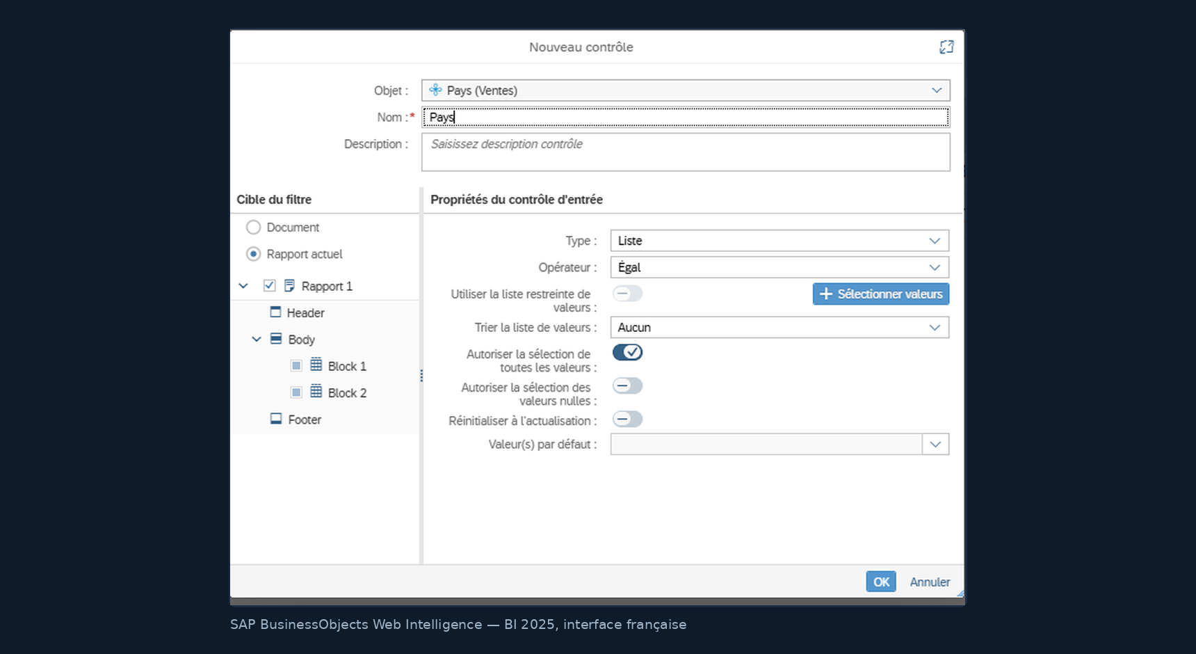Click the Rapport 1 report icon
The width and height of the screenshot is (1196, 654).
pyautogui.click(x=289, y=286)
